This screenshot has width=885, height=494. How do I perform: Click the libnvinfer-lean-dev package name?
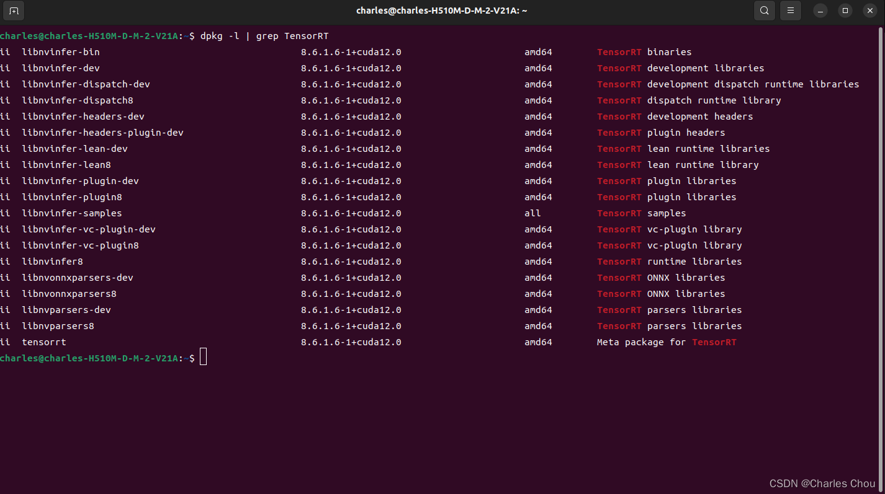point(74,149)
